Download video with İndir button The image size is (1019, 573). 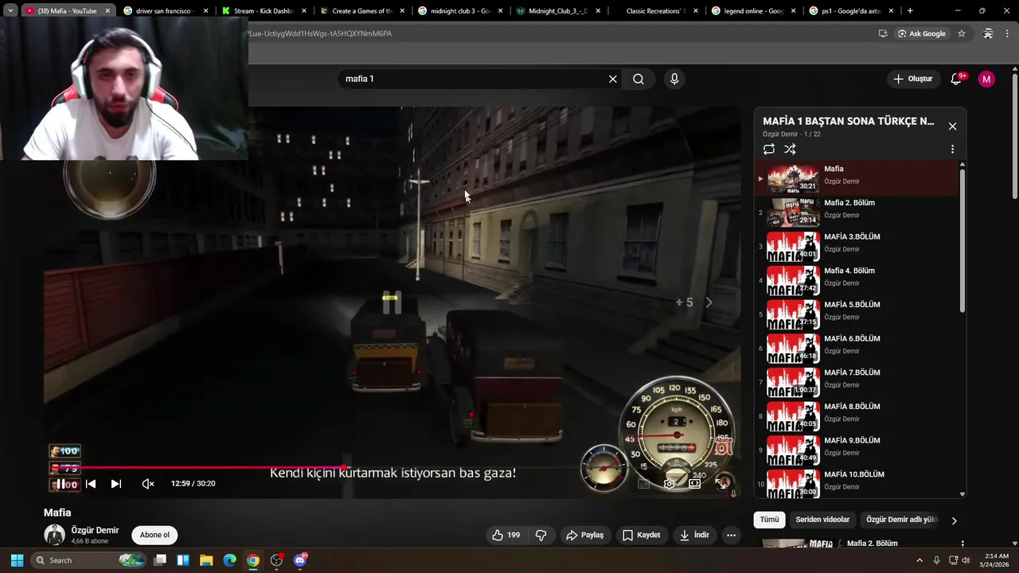(x=694, y=535)
